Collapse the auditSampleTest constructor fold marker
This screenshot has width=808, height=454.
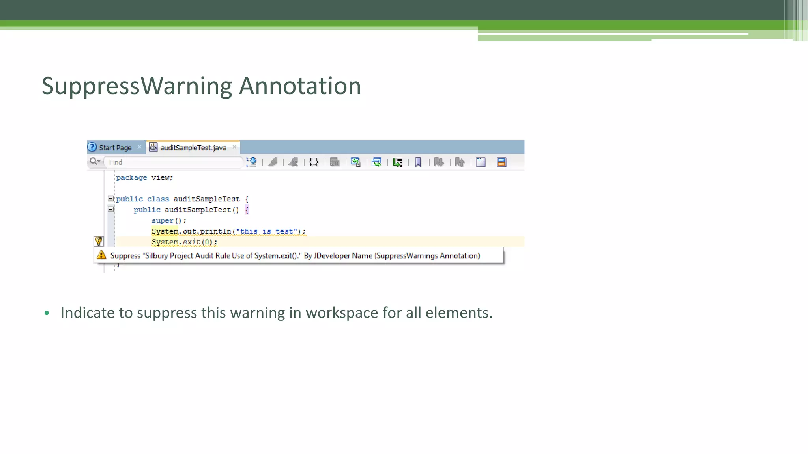tap(111, 209)
